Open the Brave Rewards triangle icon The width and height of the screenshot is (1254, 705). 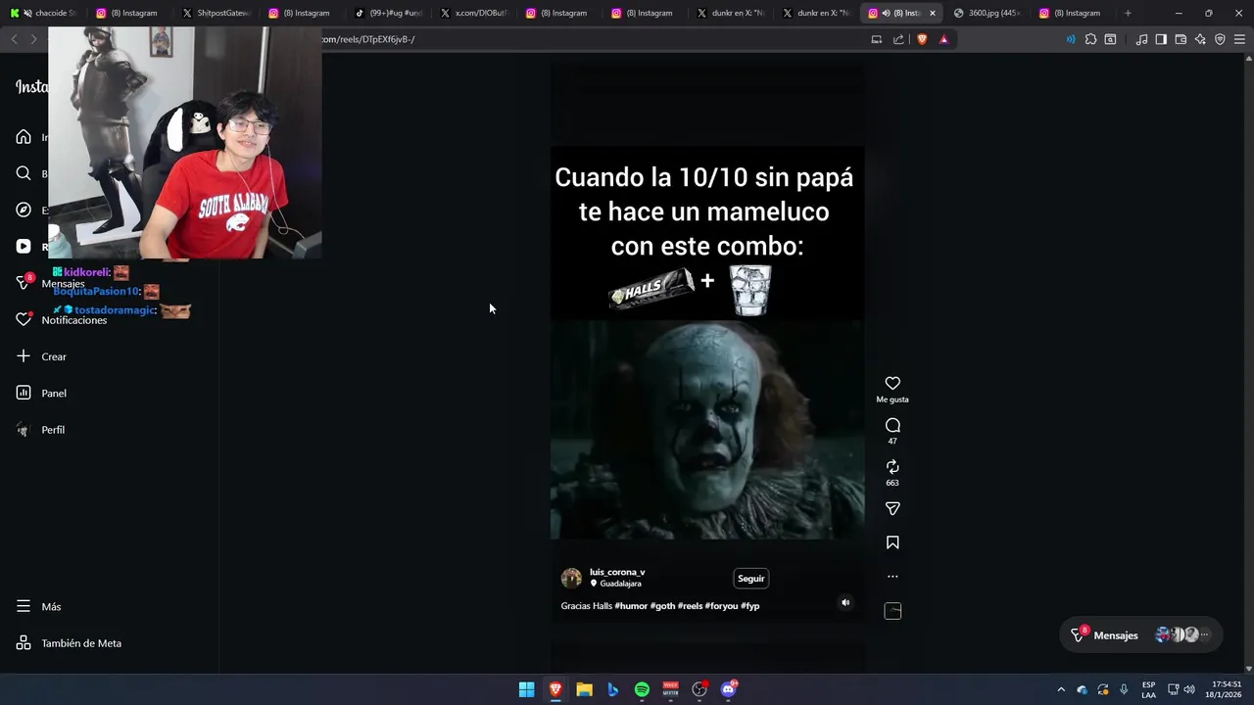pos(943,39)
